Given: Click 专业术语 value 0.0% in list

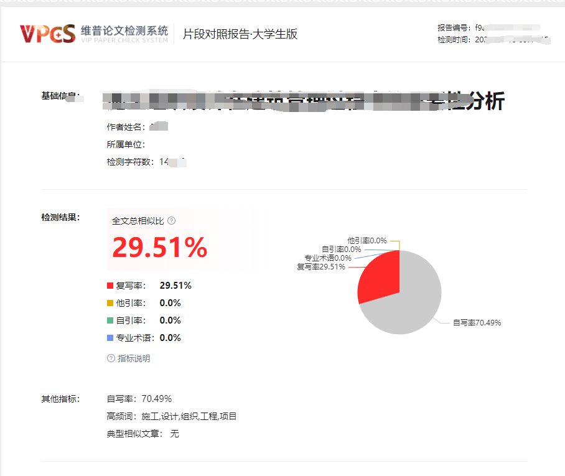Looking at the screenshot, I should click(x=170, y=338).
